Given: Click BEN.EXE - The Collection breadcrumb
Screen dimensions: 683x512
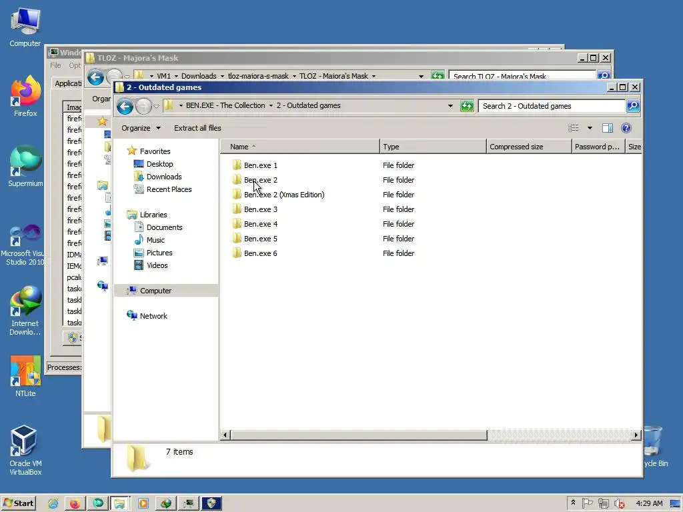Looking at the screenshot, I should click(225, 105).
